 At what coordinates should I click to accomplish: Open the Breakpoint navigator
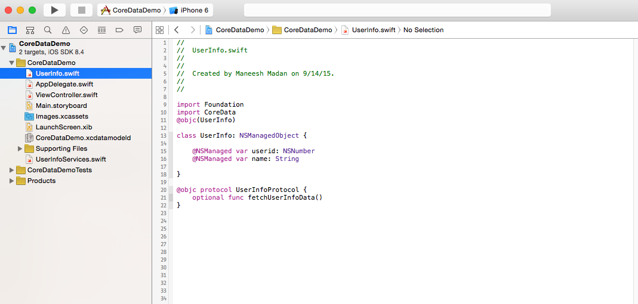[119, 30]
